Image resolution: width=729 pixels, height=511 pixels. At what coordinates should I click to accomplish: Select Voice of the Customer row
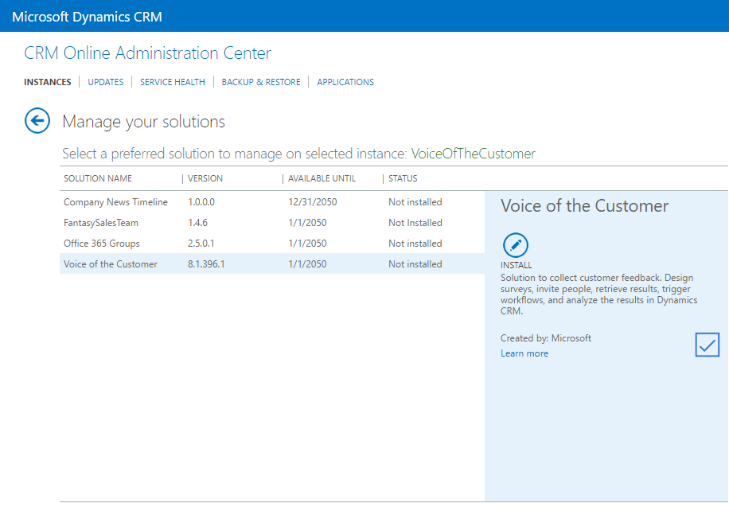pos(111,264)
